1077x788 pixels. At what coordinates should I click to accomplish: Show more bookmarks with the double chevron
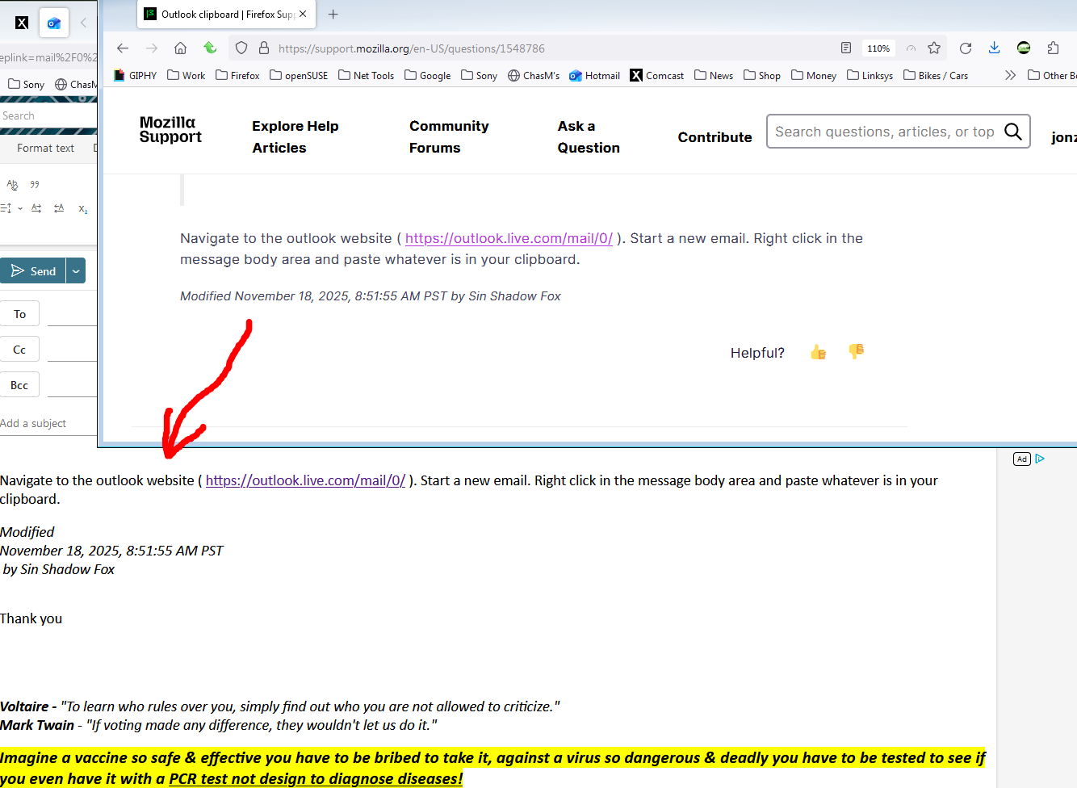click(1010, 75)
